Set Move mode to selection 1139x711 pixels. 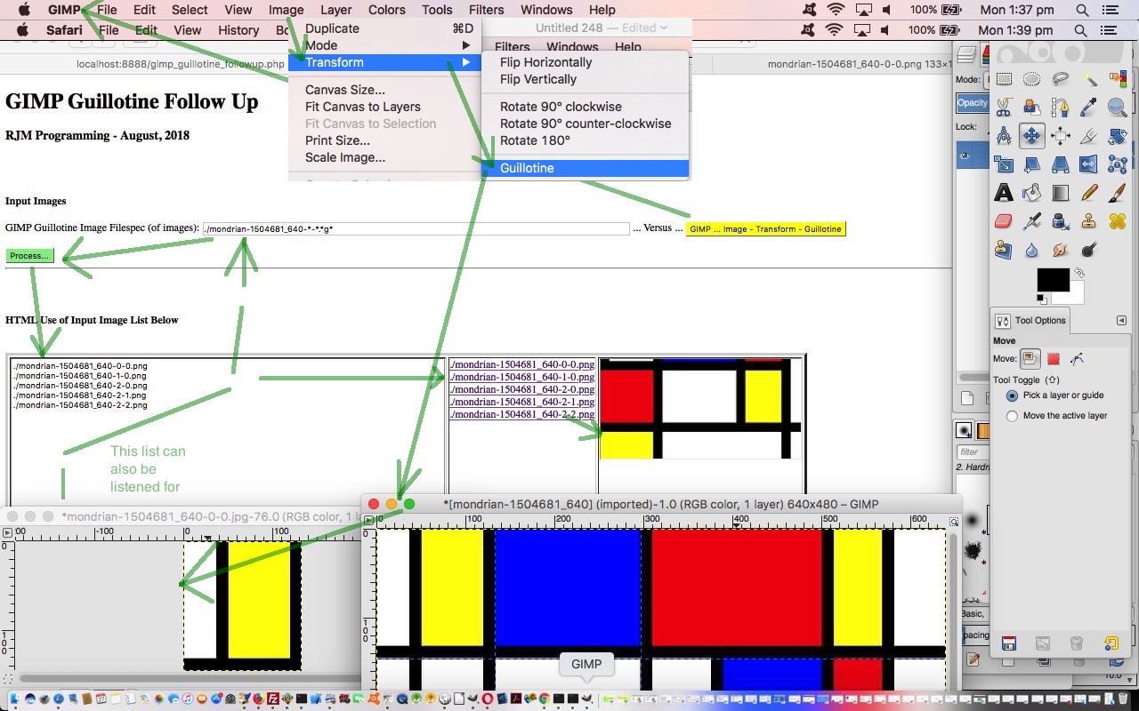point(1054,359)
